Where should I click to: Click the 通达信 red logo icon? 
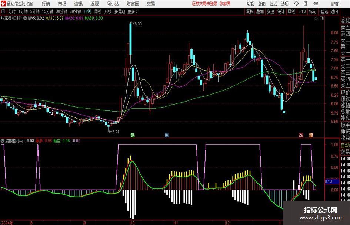[x=3, y=4]
